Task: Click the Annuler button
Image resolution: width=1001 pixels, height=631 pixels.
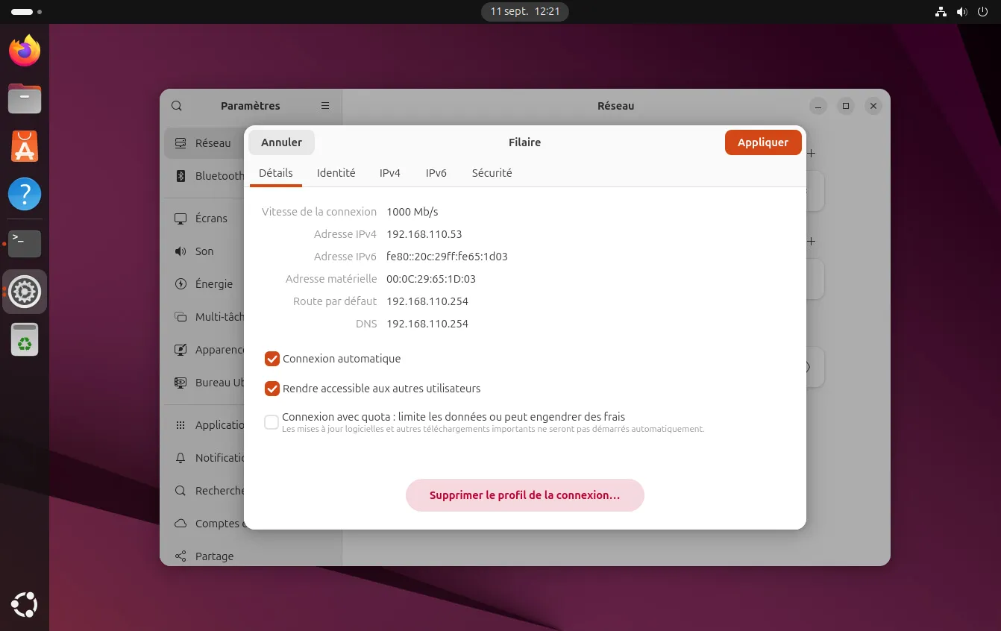Action: [281, 142]
